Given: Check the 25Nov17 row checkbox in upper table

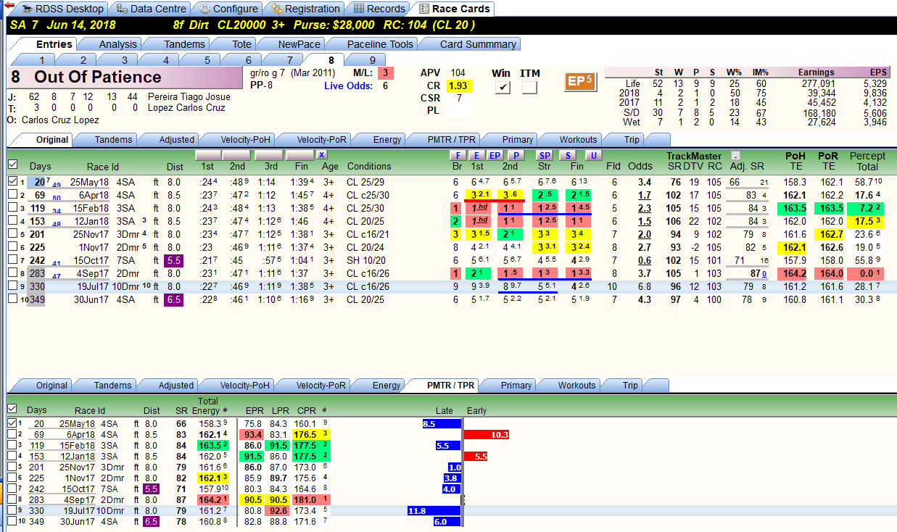Looking at the screenshot, I should 12,234.
